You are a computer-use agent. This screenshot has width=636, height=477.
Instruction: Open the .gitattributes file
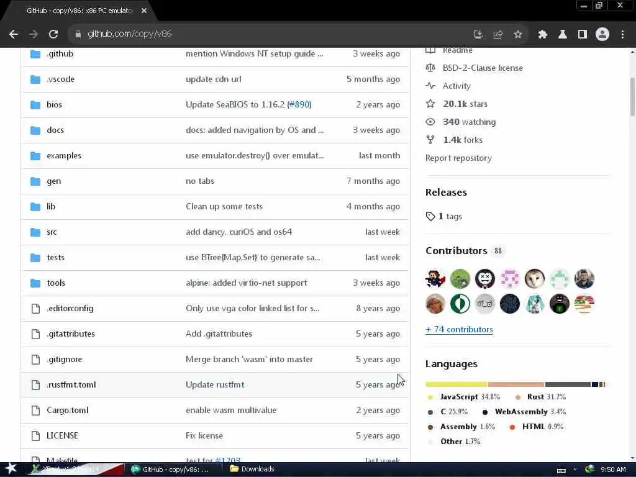click(71, 334)
